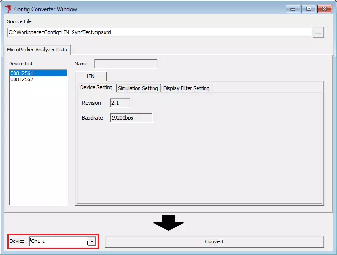Viewport: 337px width, 255px height.
Task: Click the Revision value field
Action: (x=120, y=103)
